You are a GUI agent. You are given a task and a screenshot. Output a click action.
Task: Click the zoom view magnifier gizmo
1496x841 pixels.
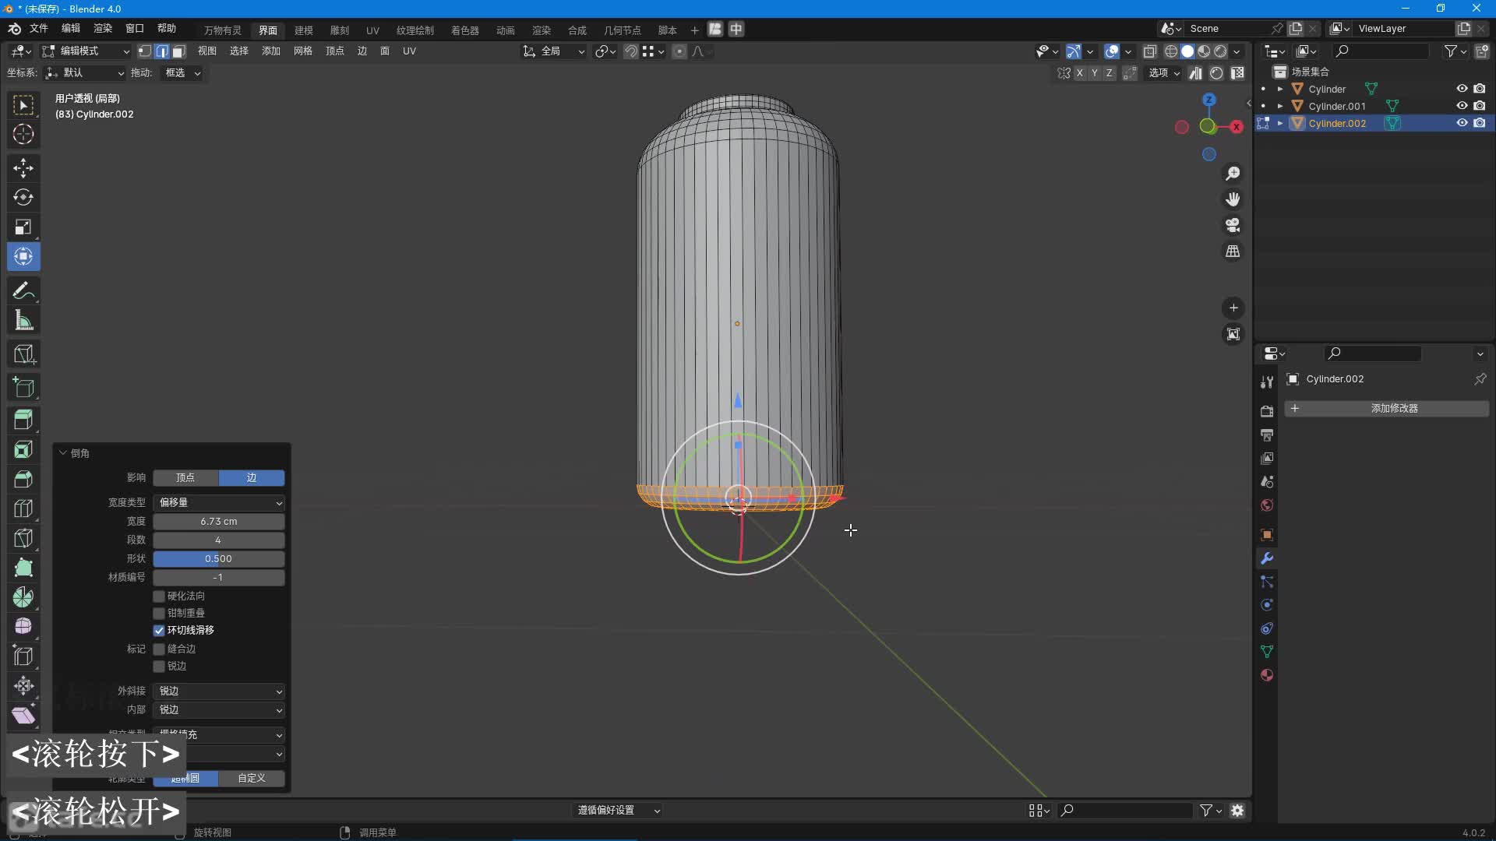[1233, 173]
